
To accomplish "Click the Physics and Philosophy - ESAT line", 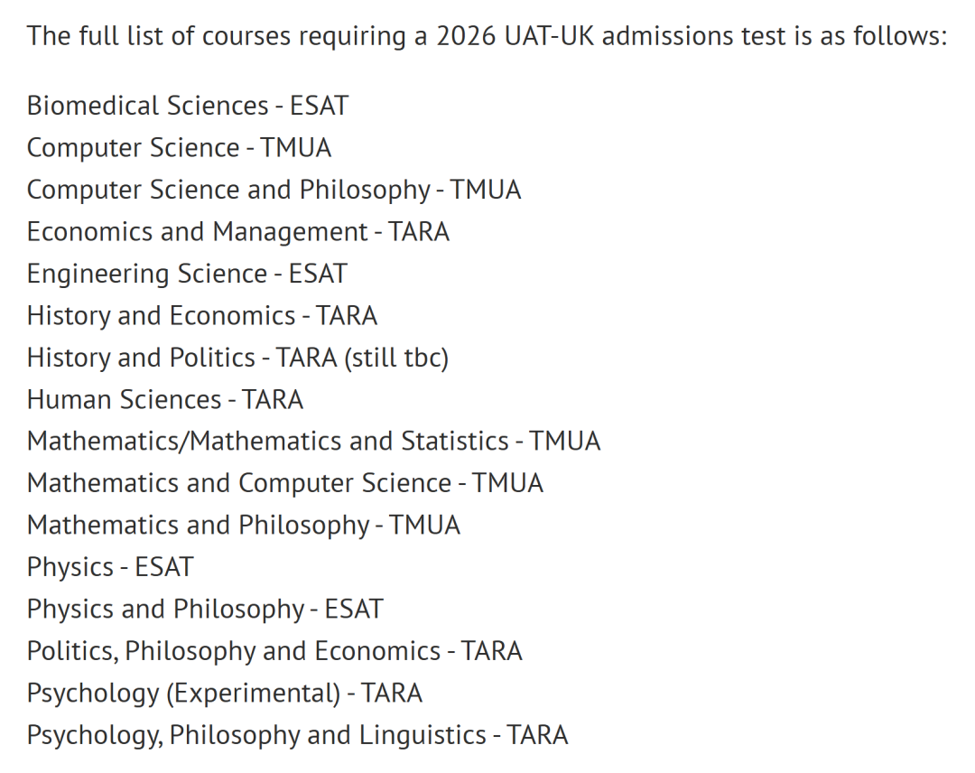I will click(x=205, y=609).
